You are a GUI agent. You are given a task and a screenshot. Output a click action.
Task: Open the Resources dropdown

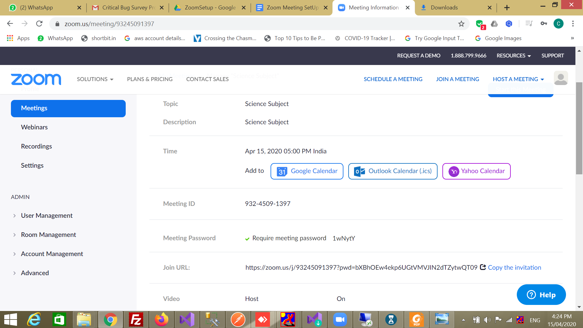pyautogui.click(x=513, y=56)
